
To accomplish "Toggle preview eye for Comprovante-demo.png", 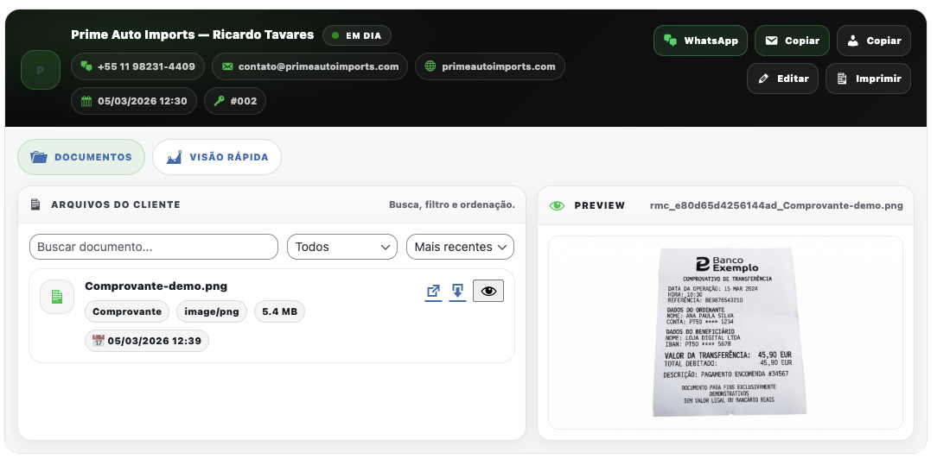I will [488, 292].
